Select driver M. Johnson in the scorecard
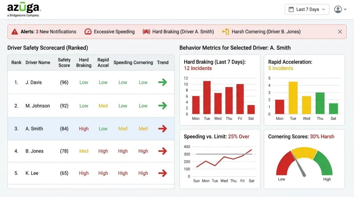 (91, 106)
